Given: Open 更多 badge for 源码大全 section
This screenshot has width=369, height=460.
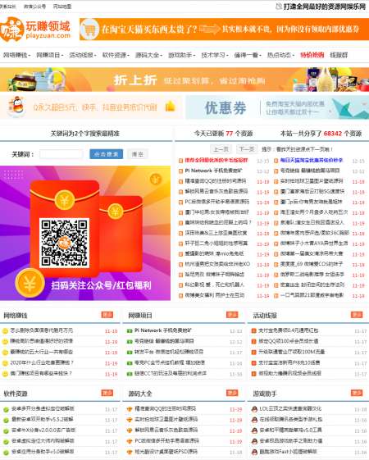Looking at the screenshot, I should click(232, 393).
